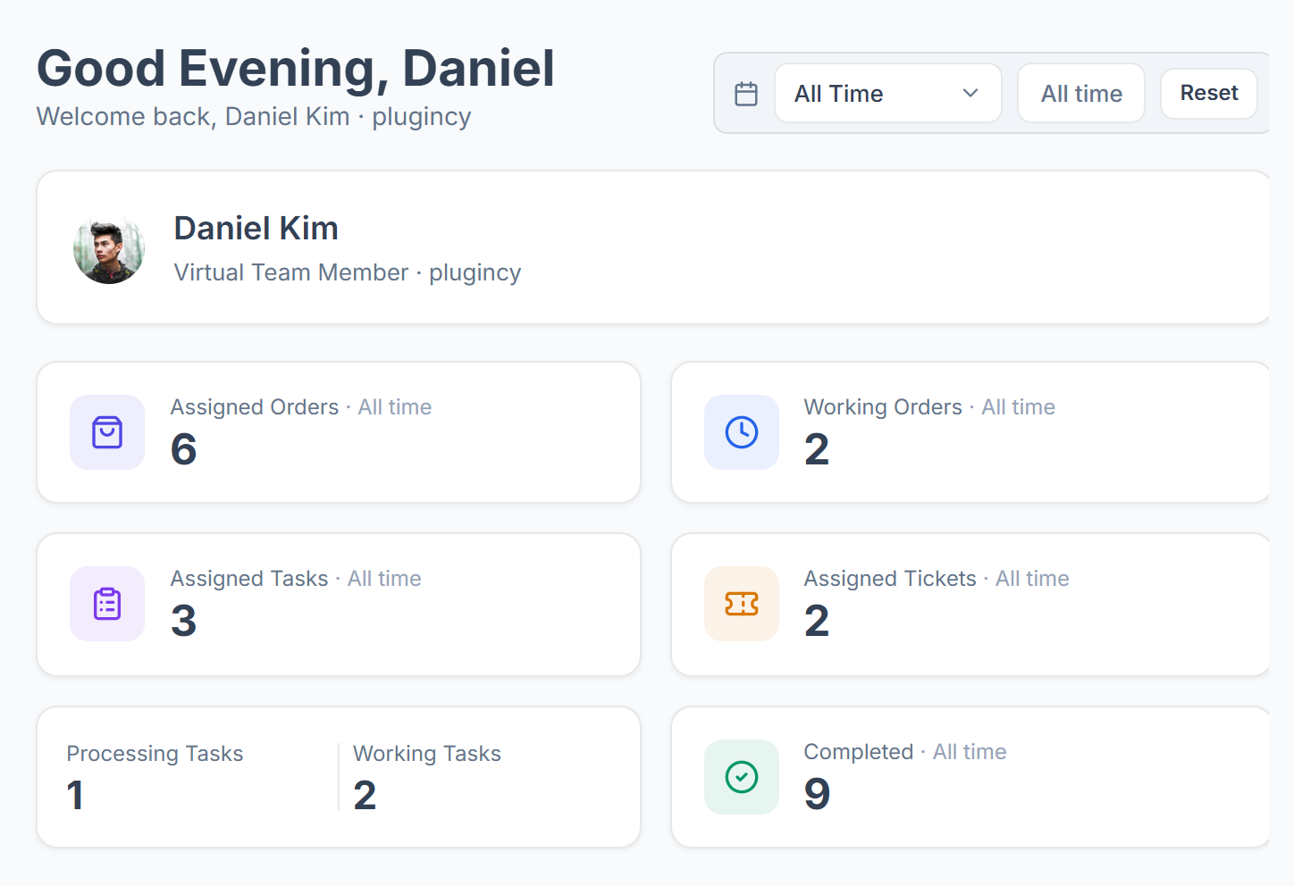1294x886 pixels.
Task: Reset the date filter
Action: [1209, 93]
